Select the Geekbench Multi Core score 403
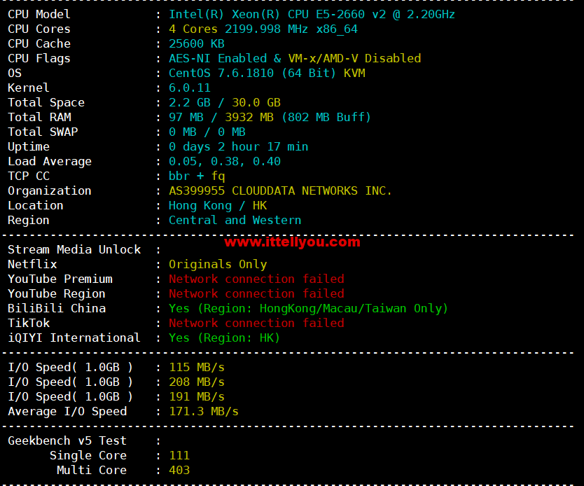 179,470
